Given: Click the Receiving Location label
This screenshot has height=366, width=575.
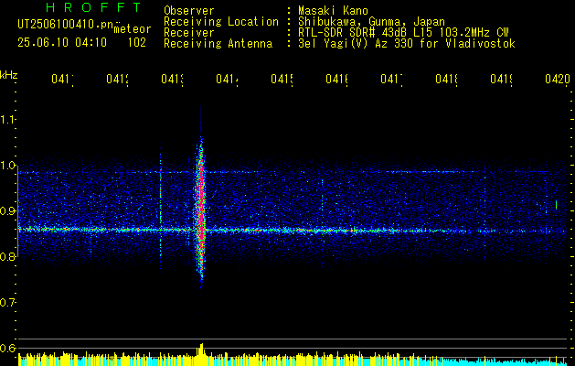Looking at the screenshot, I should [221, 22].
